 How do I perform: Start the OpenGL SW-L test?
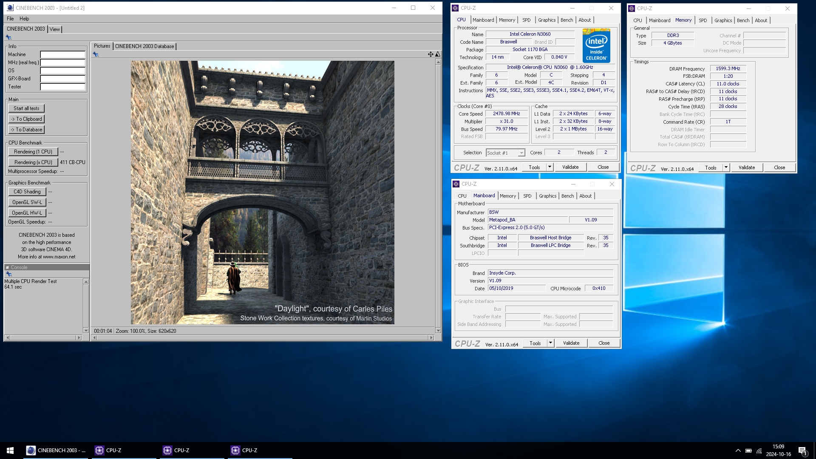click(27, 202)
